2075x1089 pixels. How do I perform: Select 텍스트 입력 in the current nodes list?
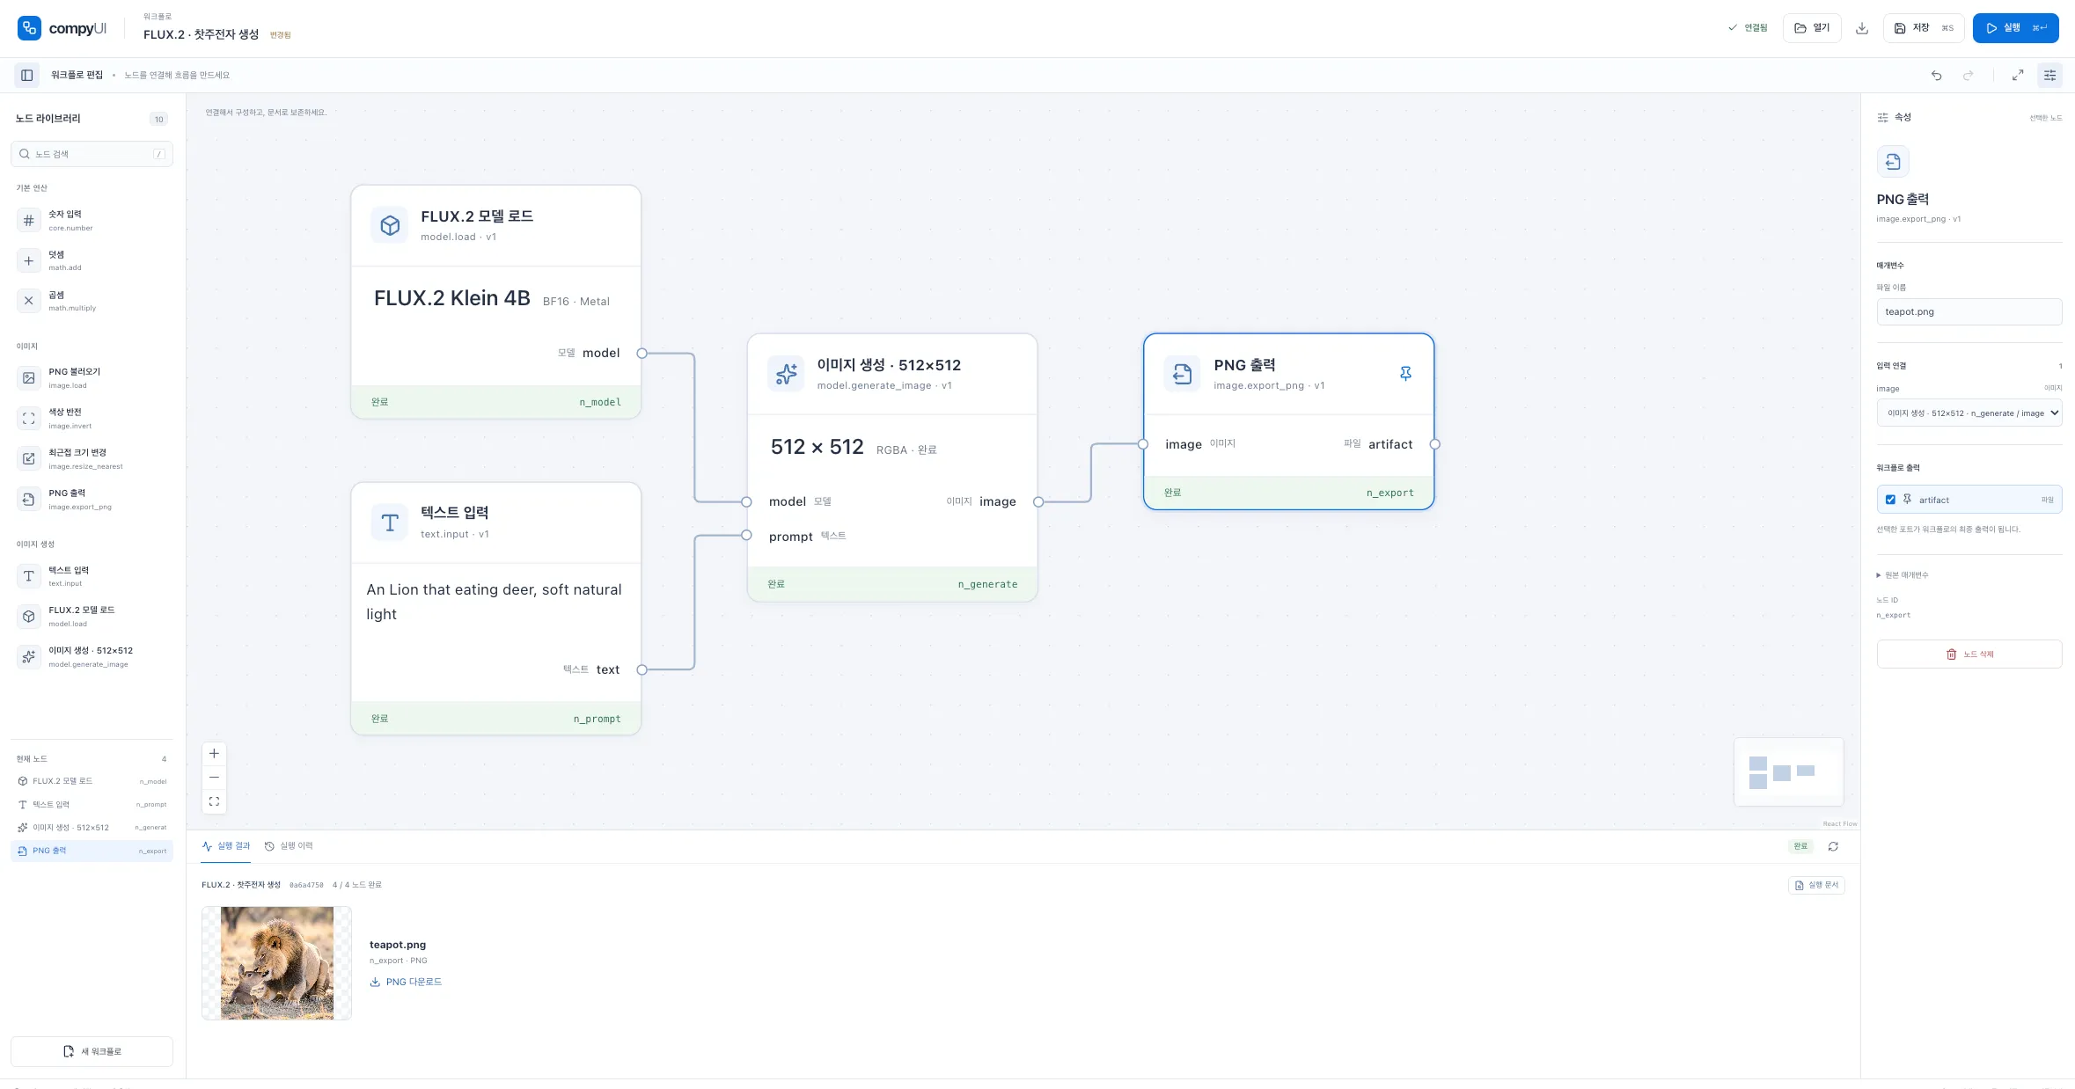click(x=92, y=804)
